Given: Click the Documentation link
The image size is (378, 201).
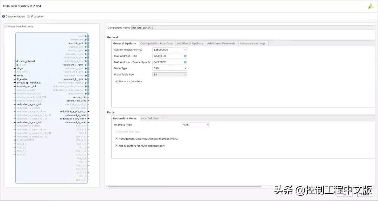Looking at the screenshot, I should tap(15, 16).
